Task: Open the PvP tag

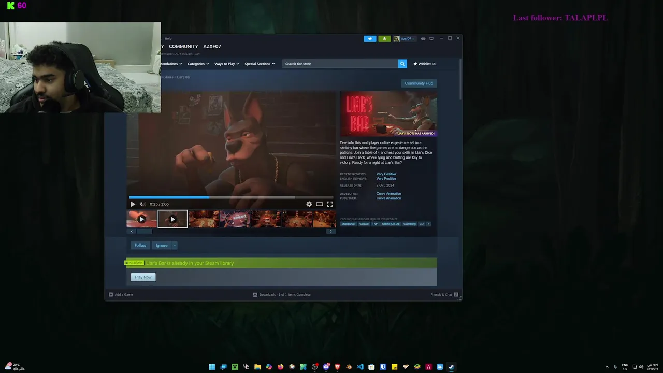Action: 376,224
